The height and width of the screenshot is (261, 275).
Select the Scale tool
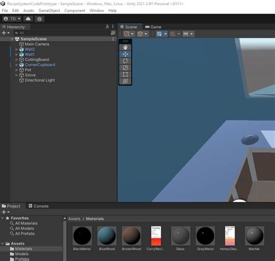[125, 68]
